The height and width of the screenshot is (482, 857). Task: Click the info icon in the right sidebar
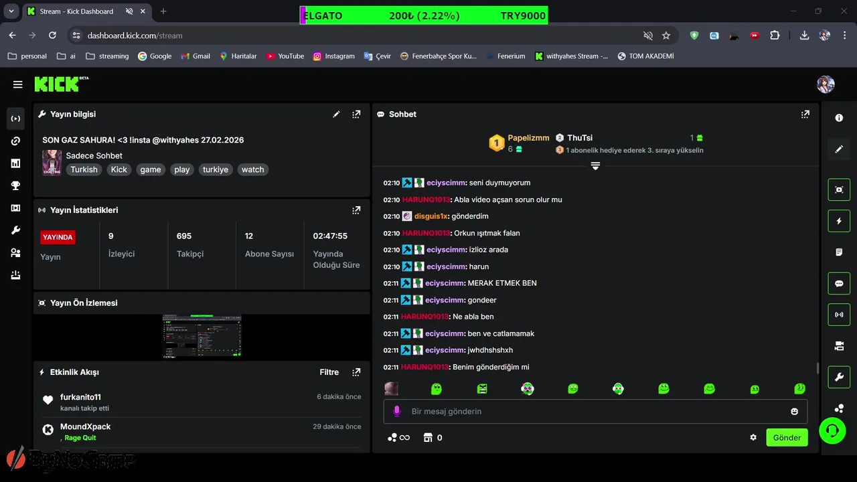click(x=839, y=118)
